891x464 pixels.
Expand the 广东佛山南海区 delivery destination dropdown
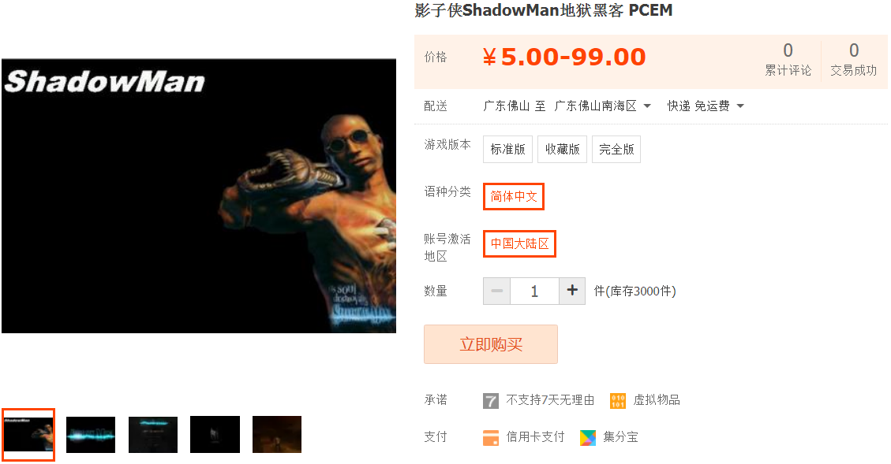(603, 106)
